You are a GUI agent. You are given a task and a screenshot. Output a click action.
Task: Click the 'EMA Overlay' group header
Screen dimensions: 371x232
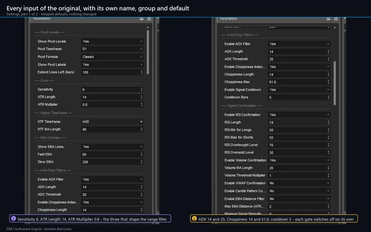click(x=50, y=138)
